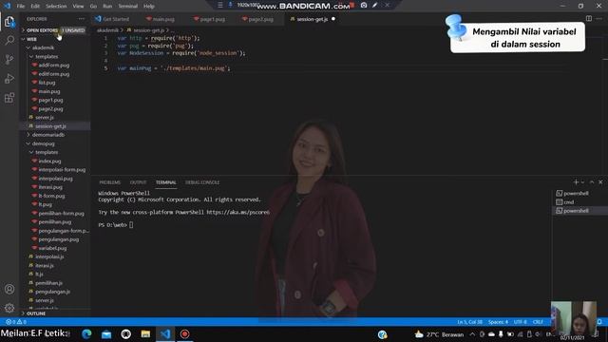The image size is (608, 342).
Task: Close the terminal panel
Action: 600,182
